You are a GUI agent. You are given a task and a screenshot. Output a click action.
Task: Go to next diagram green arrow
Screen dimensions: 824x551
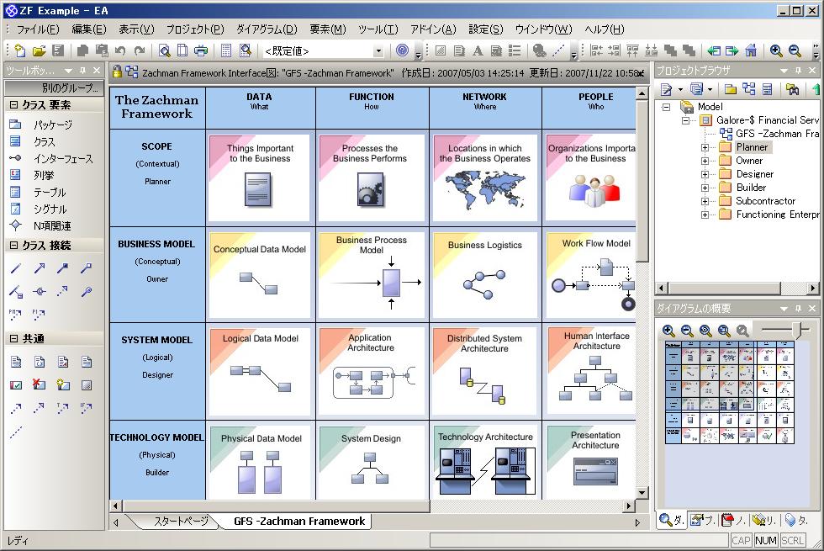pyautogui.click(x=732, y=50)
